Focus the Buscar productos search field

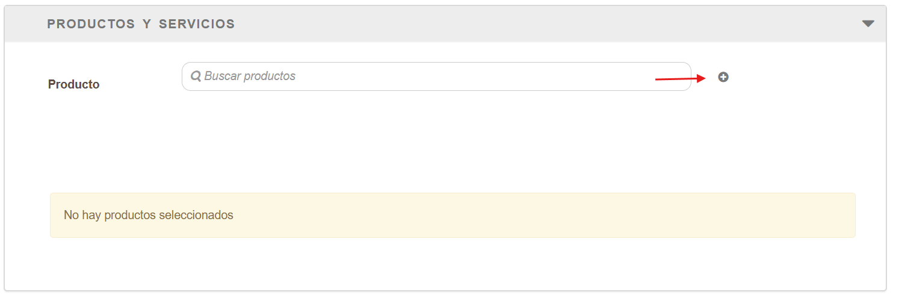pyautogui.click(x=436, y=76)
